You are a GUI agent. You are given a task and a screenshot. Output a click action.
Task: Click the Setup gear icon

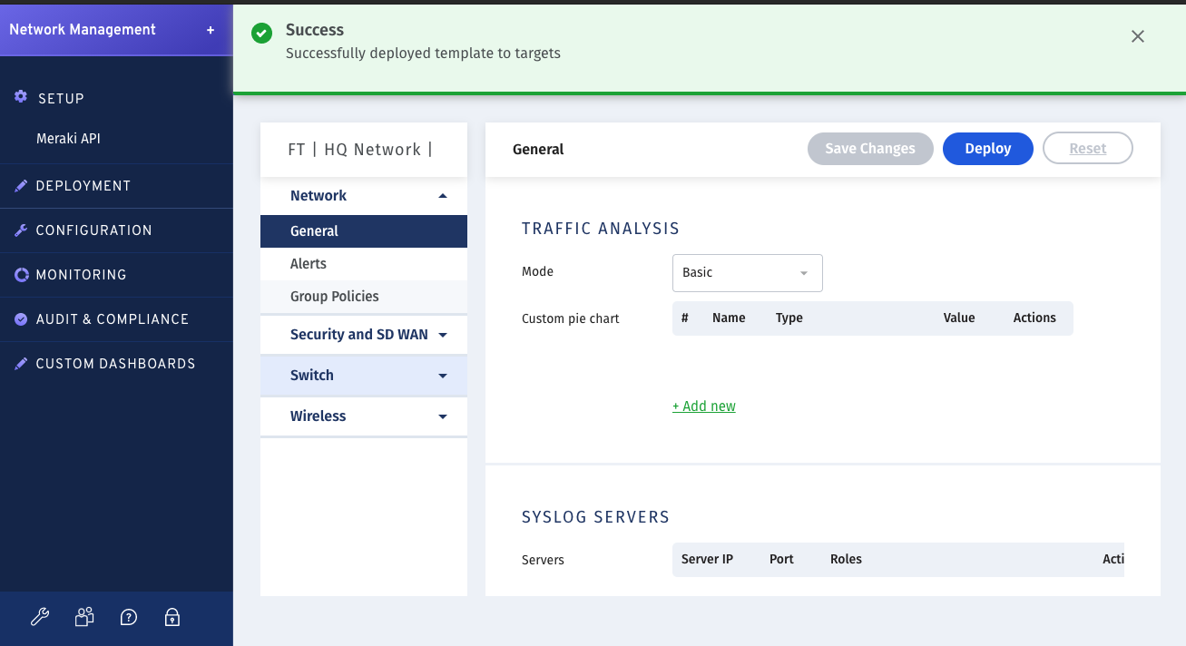coord(20,97)
